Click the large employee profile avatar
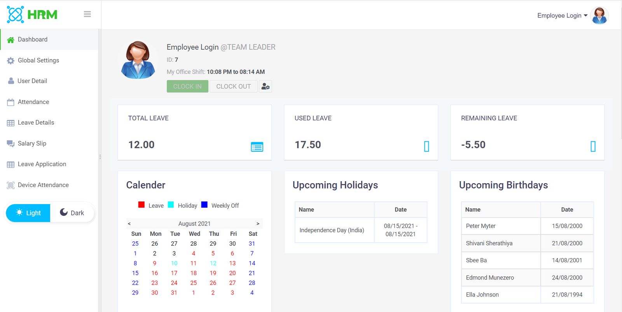 138,60
